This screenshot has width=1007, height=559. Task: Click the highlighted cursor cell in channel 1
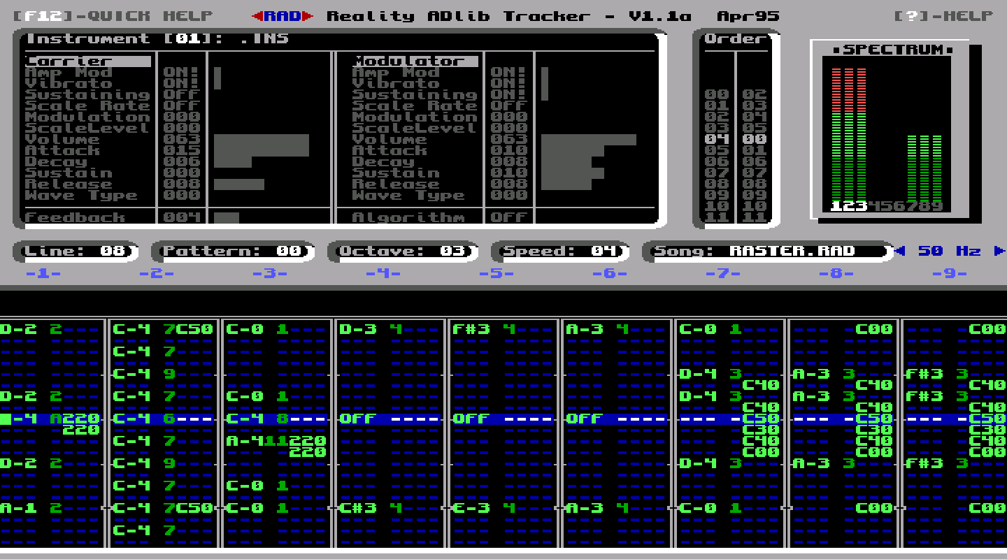click(x=6, y=419)
